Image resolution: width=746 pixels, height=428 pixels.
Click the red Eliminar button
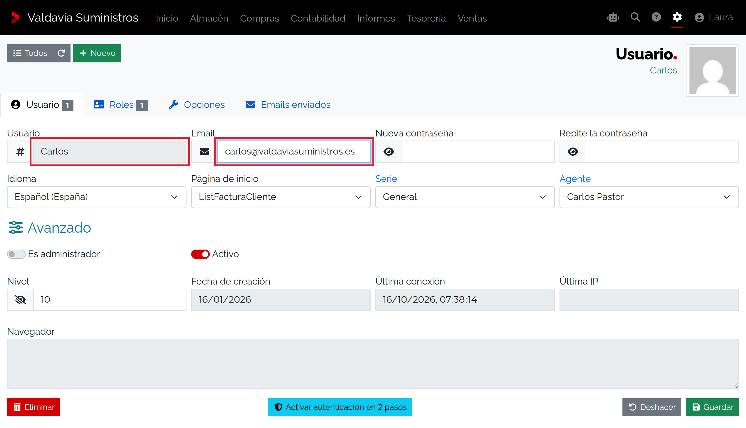tap(34, 407)
